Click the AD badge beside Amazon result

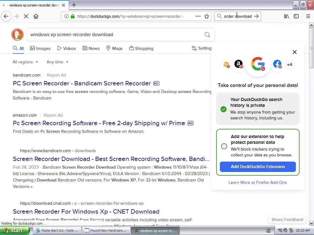click(190, 123)
